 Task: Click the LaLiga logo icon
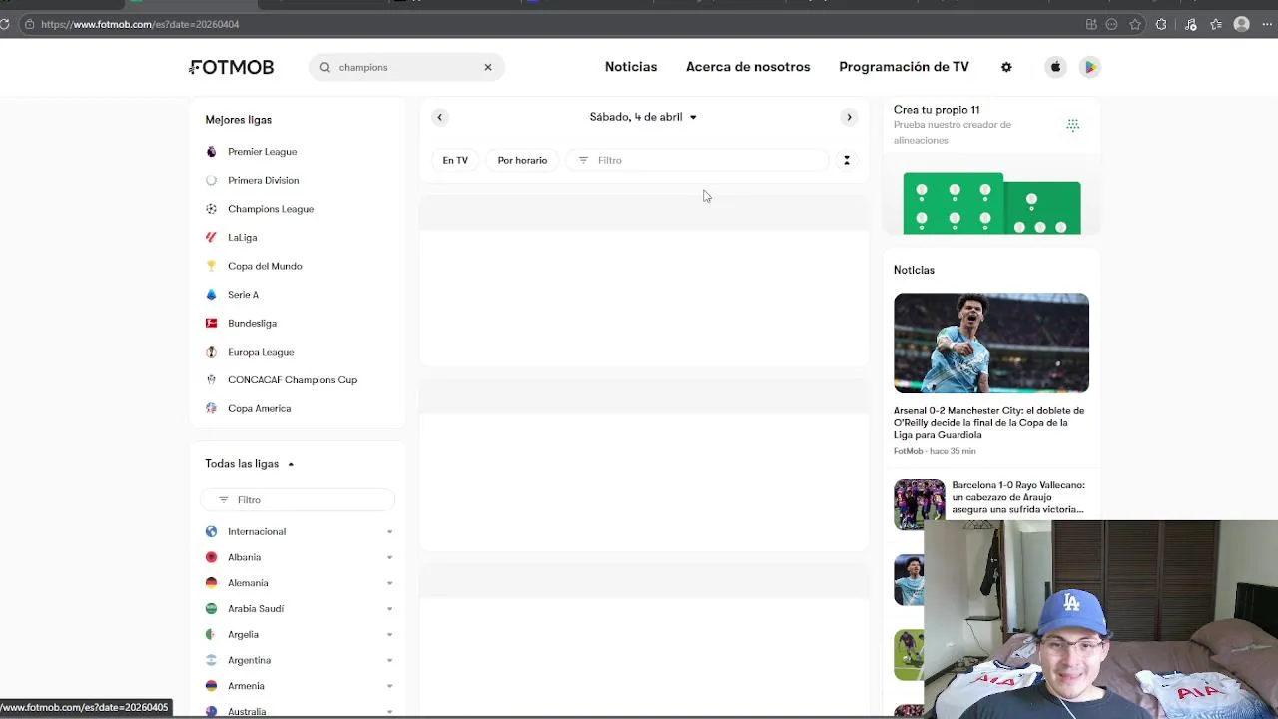(211, 238)
